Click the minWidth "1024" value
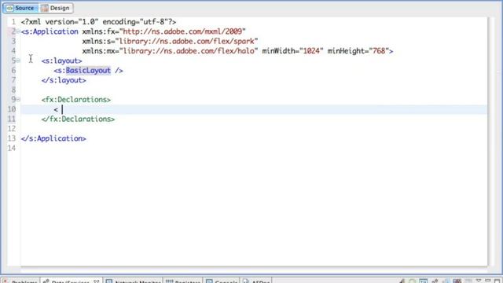 pos(311,50)
